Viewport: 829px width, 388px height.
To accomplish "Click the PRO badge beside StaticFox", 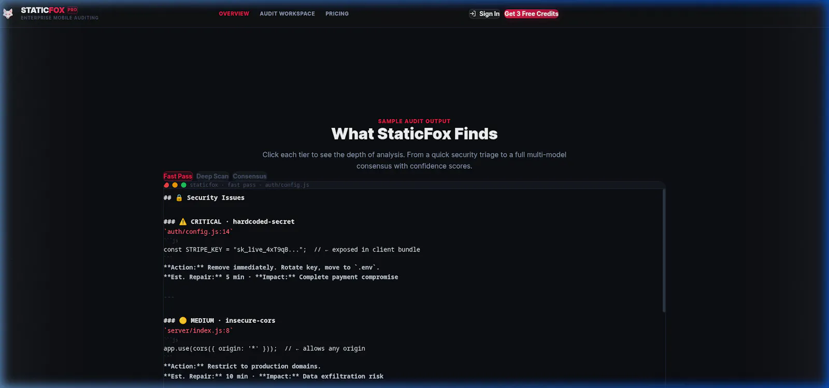I will tap(73, 9).
